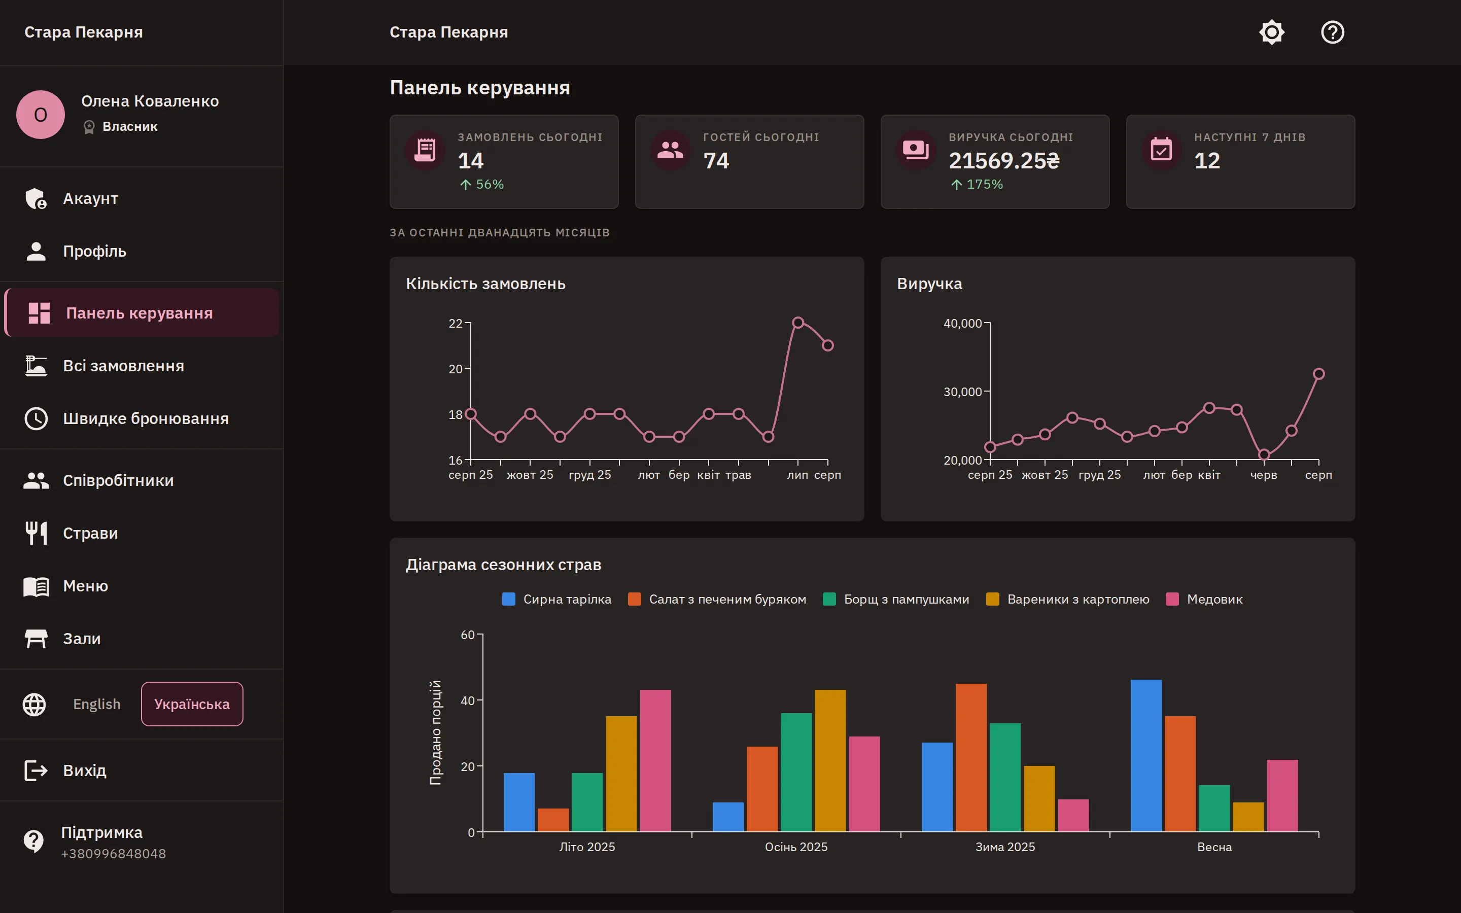Toggle Вареники з картоплею yellow legend swatch
The image size is (1461, 913).
pos(992,599)
